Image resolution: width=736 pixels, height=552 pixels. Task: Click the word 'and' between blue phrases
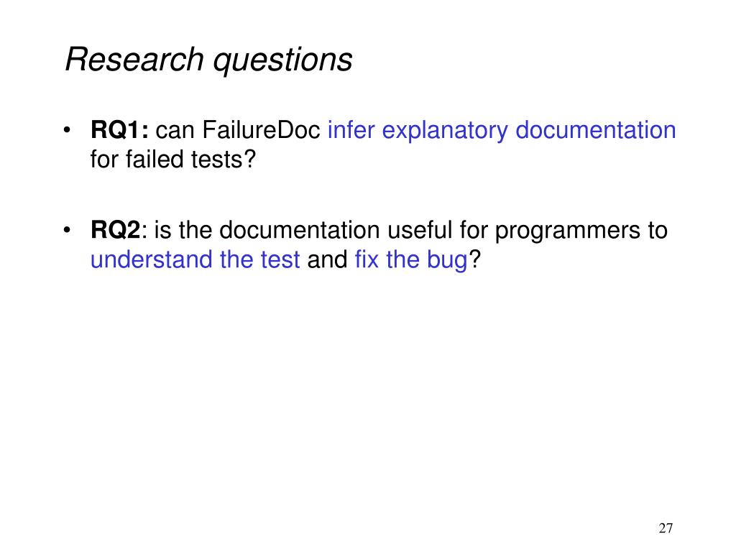(x=327, y=259)
